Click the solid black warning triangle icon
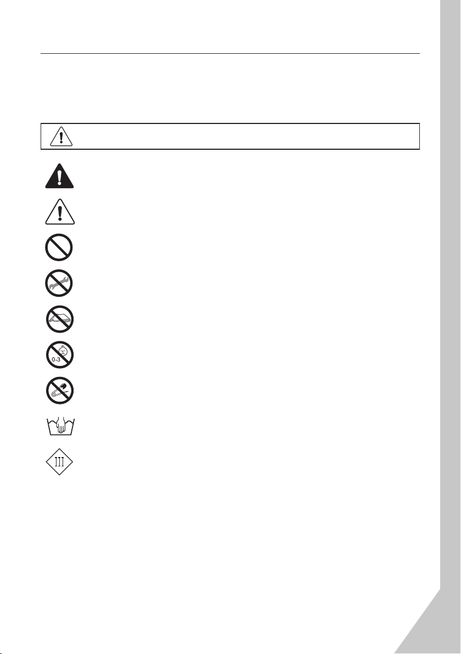This screenshot has height=654, width=461. pos(60,176)
